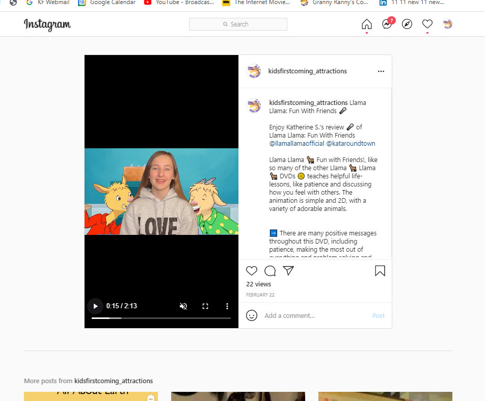The width and height of the screenshot is (485, 401).
Task: Click kidsfirstcoming_attractions username in caption
Action: [308, 103]
